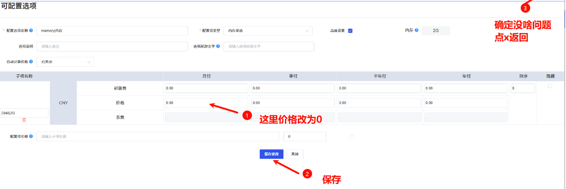Viewport: 566px width, 189px height.
Task: Click the 初装费 季付 input
Action: [293, 88]
